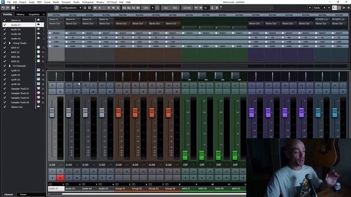Uncheck visibility of MIDI 01 channel
351x197 pixels.
tap(4, 48)
